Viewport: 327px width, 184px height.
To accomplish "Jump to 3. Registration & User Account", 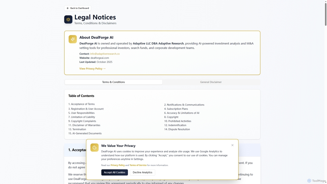I will coord(86,109).
